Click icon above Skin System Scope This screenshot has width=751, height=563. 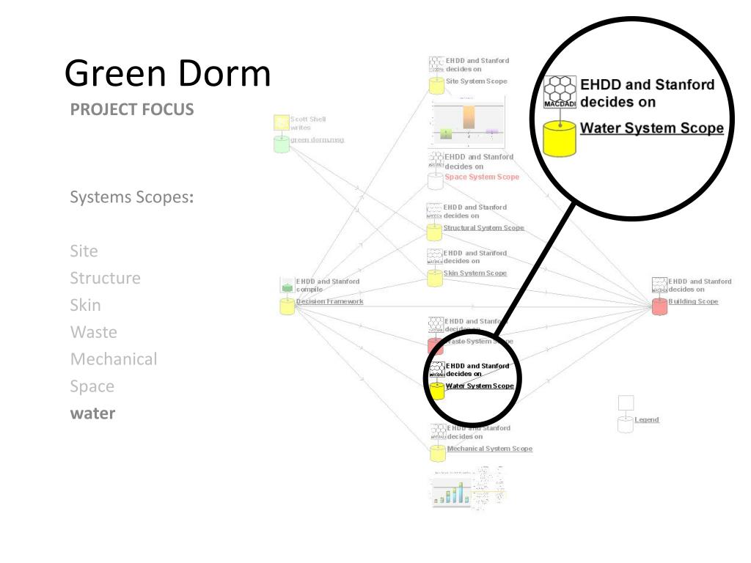(434, 257)
